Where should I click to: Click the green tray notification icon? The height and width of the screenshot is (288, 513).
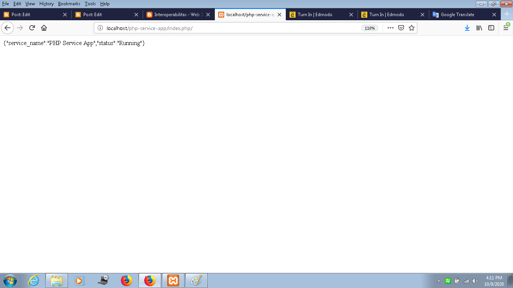point(448,281)
